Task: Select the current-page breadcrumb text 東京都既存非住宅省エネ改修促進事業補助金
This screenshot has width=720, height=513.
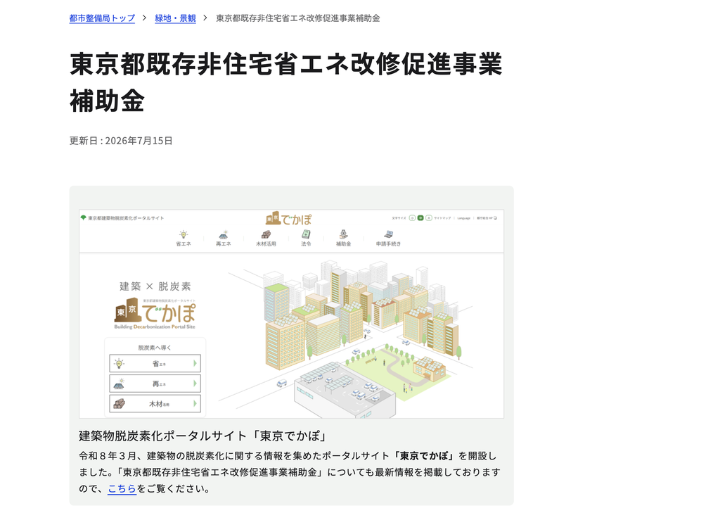Action: point(298,18)
